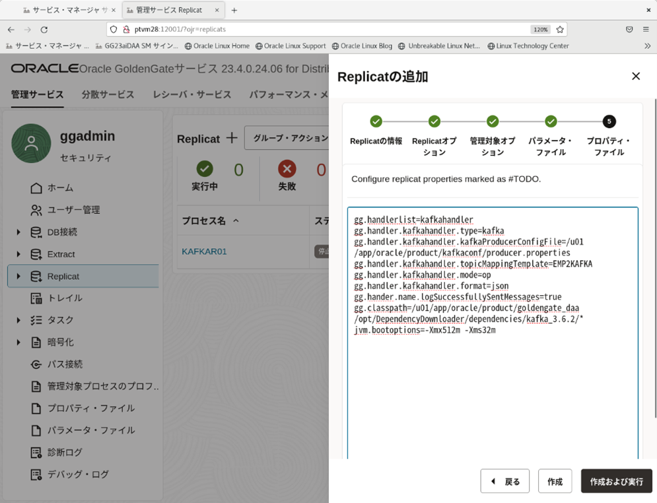The image size is (657, 503).
Task: Click inside the properties file text editor
Action: coord(493,333)
